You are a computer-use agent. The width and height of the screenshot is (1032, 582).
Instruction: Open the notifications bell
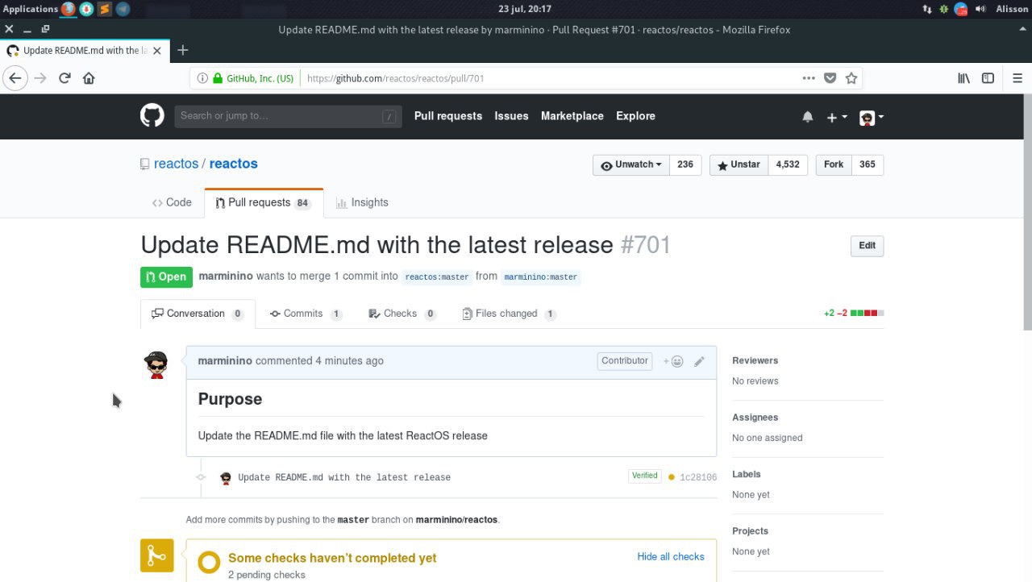[807, 117]
